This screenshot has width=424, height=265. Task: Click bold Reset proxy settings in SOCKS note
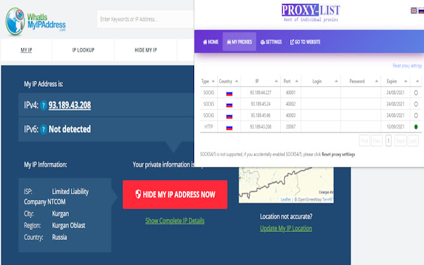coord(339,154)
